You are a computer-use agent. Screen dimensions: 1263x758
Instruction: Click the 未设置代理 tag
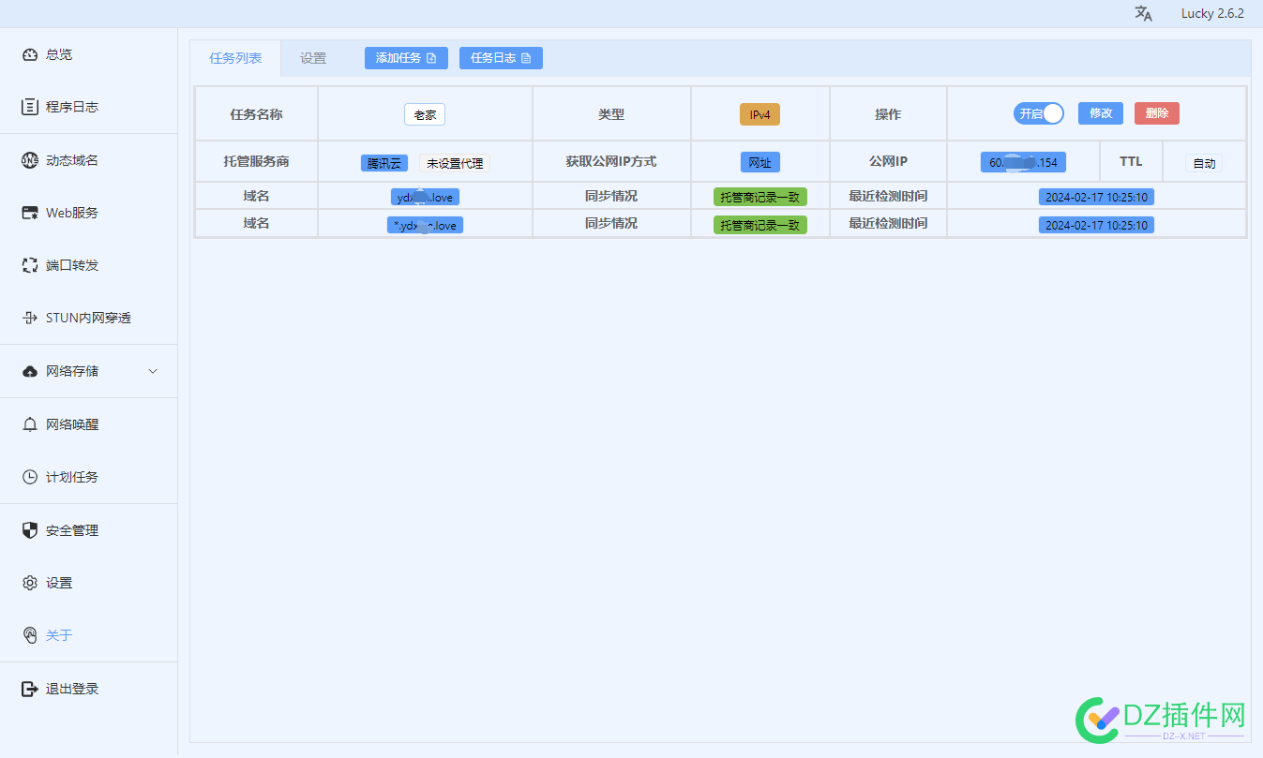coord(455,163)
